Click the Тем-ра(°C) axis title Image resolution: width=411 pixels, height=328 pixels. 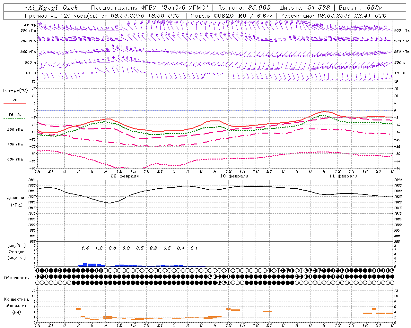(x=15, y=91)
